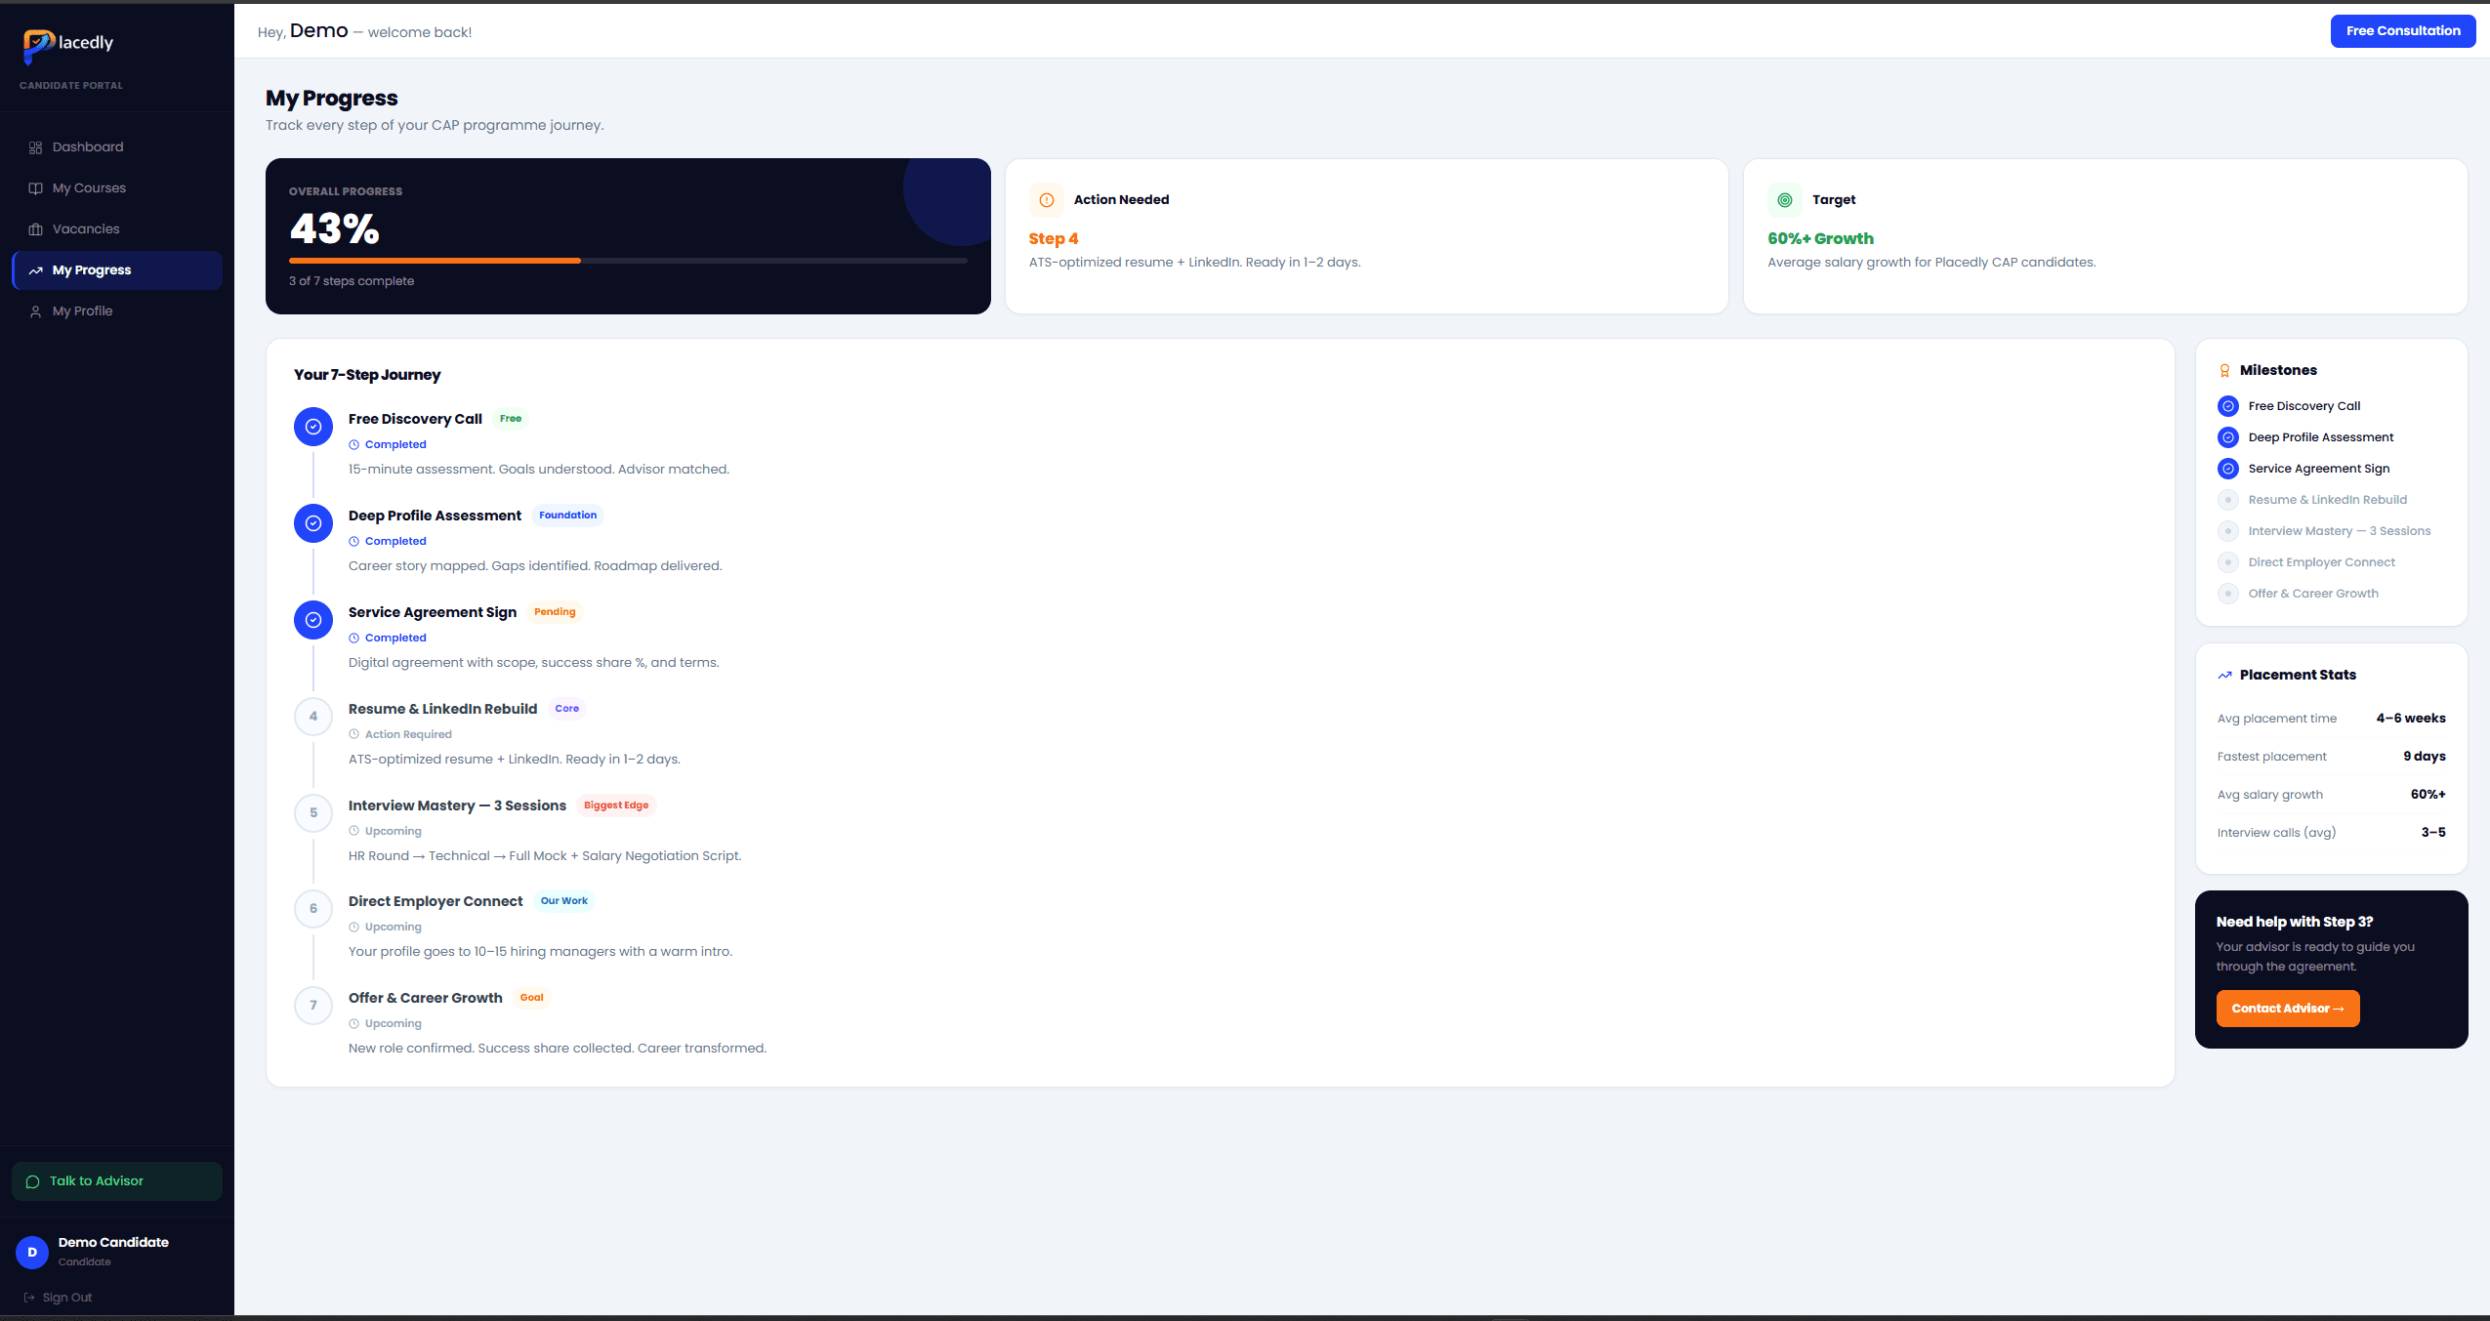Click the Placement Stats trend icon
2490x1321 pixels.
click(x=2224, y=676)
